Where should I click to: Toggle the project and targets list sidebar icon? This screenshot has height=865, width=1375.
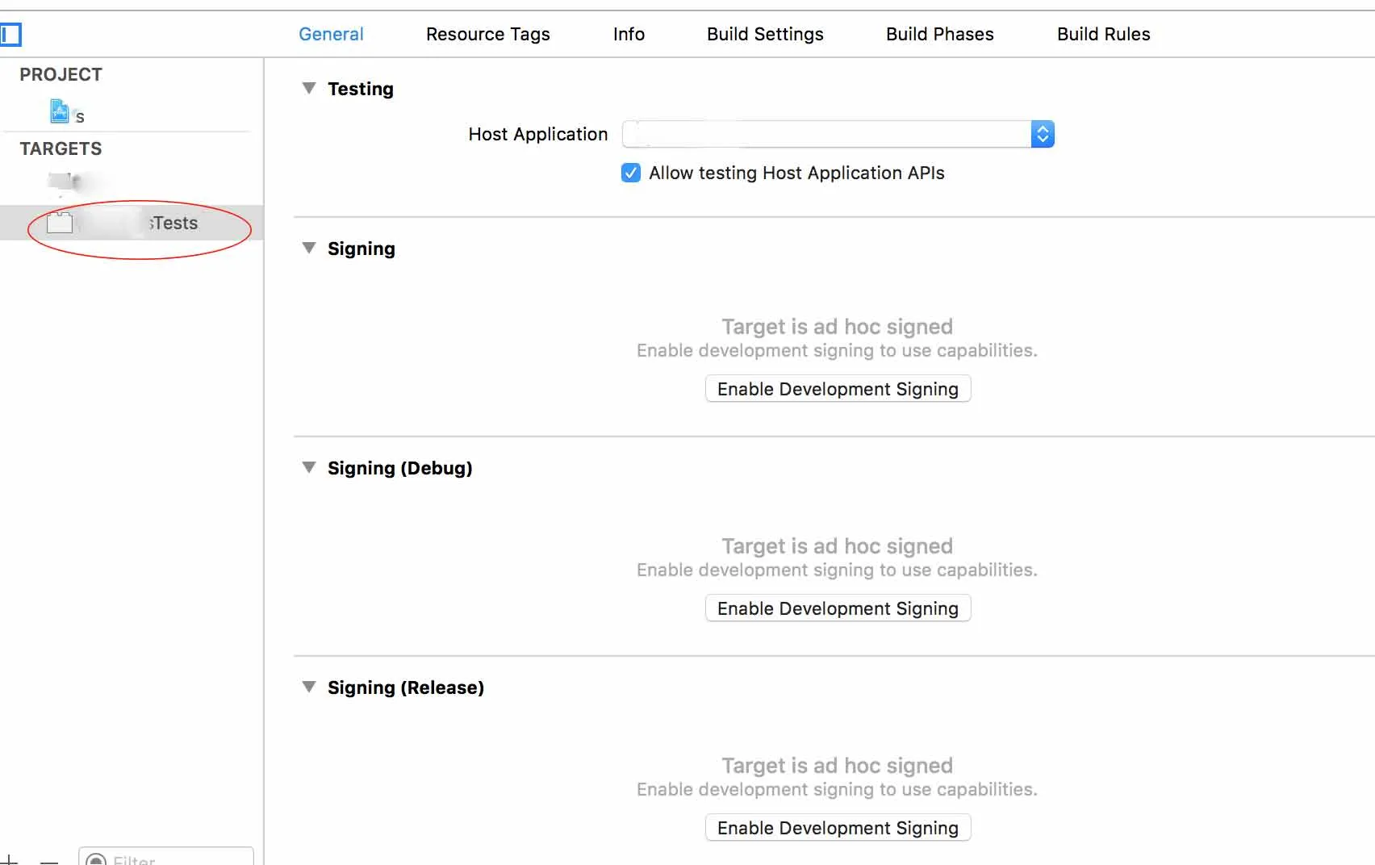[x=10, y=35]
